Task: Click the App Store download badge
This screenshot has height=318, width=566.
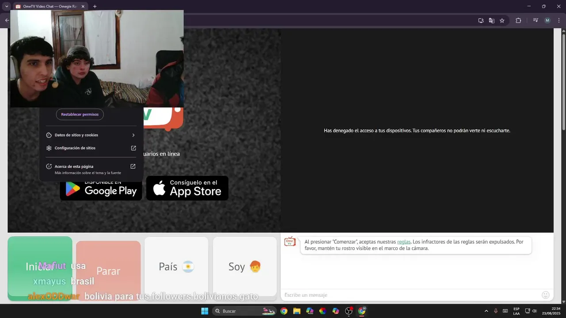Action: [187, 188]
